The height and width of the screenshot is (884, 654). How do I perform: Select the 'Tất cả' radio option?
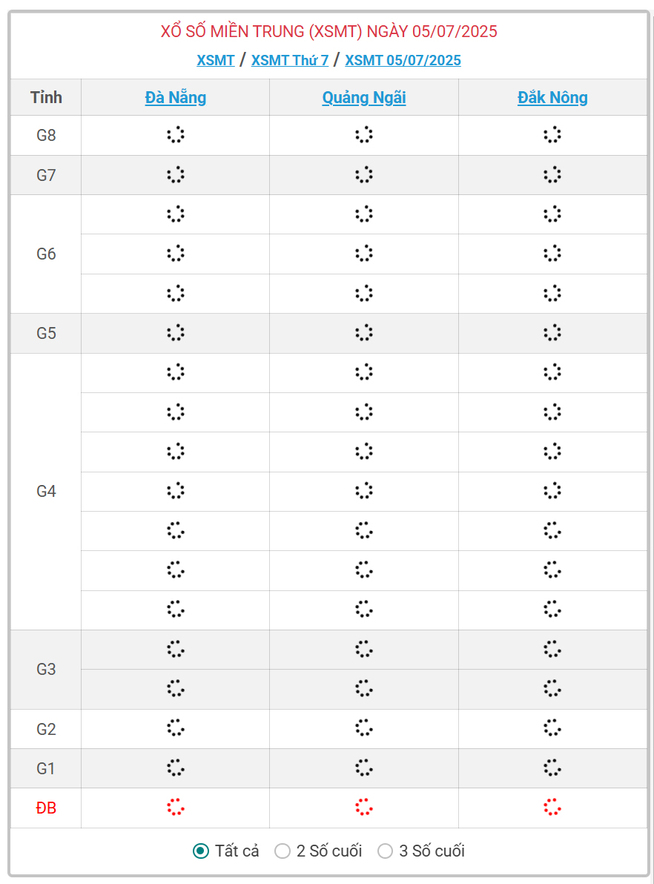[201, 851]
